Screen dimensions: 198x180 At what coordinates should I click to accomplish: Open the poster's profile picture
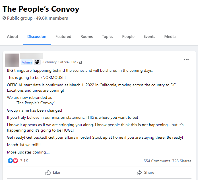click(12, 60)
